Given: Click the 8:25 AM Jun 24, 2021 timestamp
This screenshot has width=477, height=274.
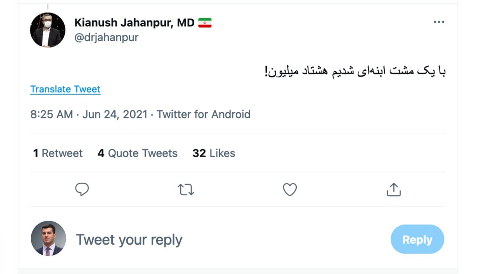Looking at the screenshot, I should [x=89, y=114].
